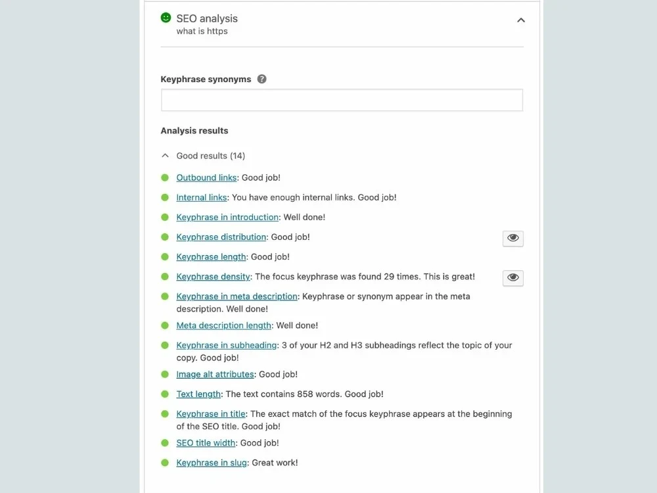The width and height of the screenshot is (657, 493).
Task: Click 'The text contains 858 words' text
Action: pyautogui.click(x=284, y=394)
